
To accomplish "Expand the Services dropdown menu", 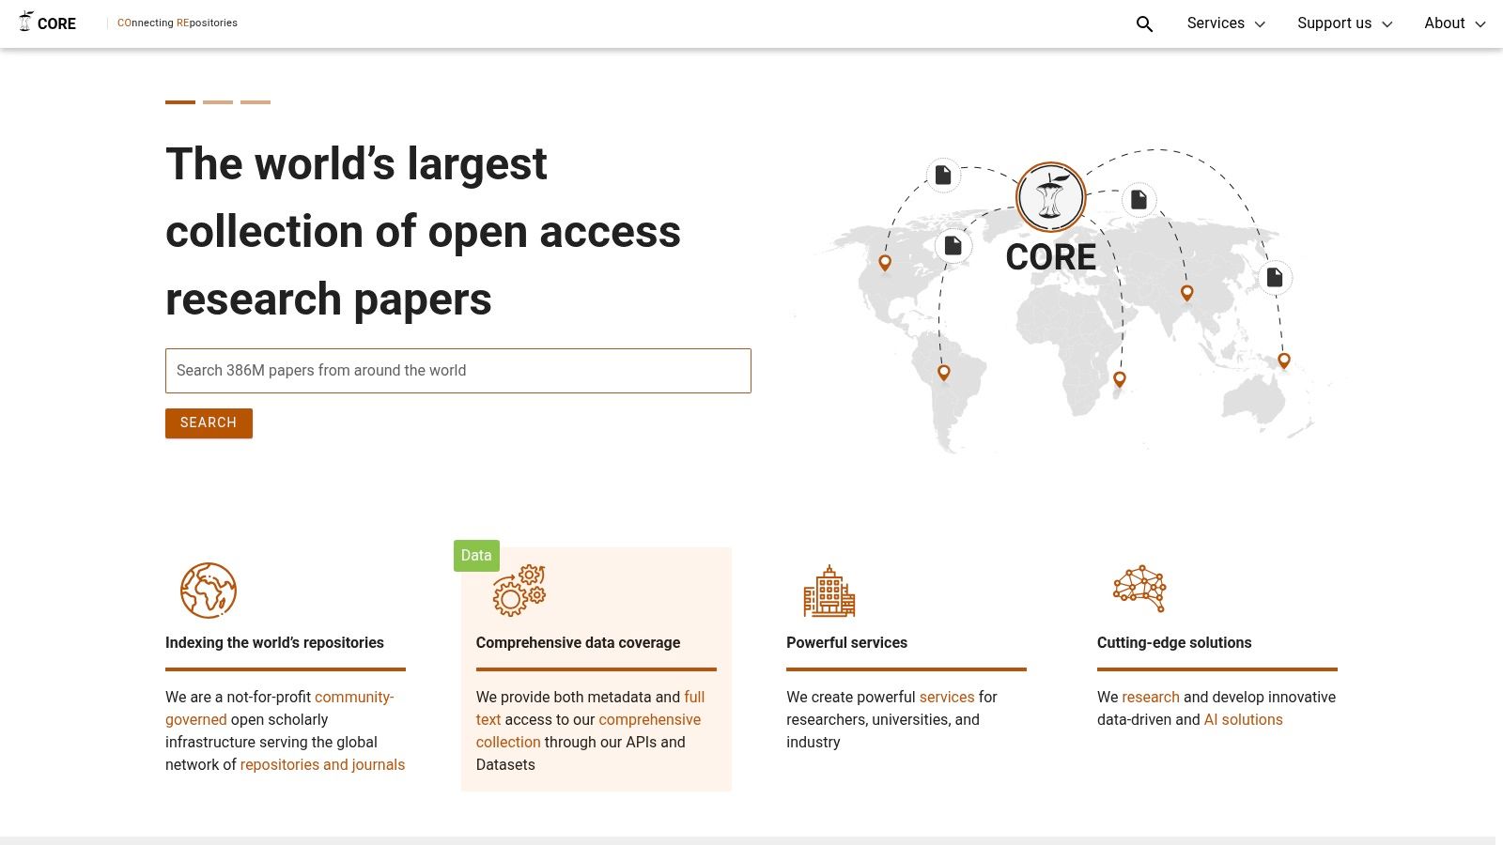I will [x=1226, y=23].
